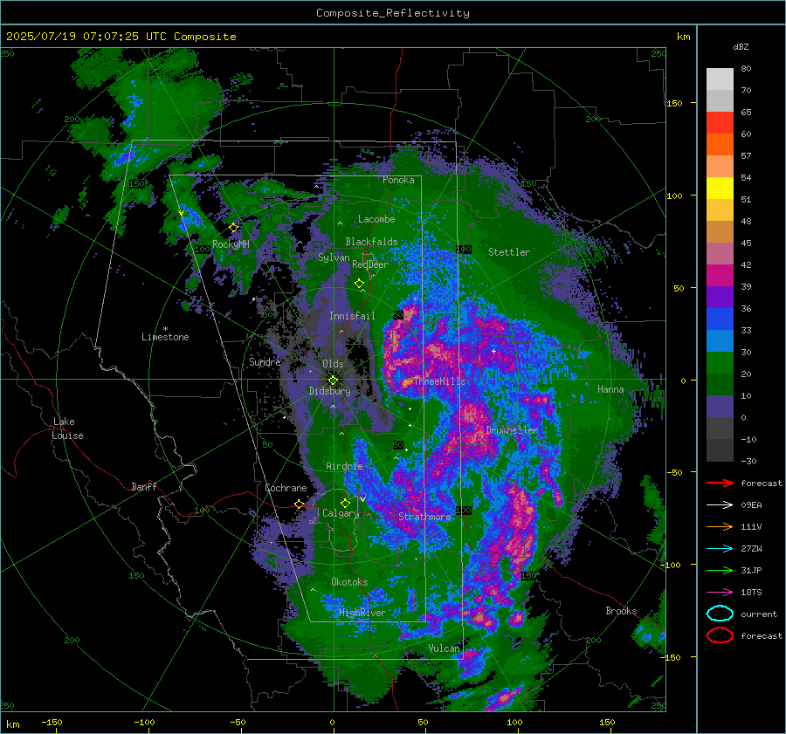Click the yellow diamond marker below RedDeer
This screenshot has width=786, height=734.
tap(359, 284)
